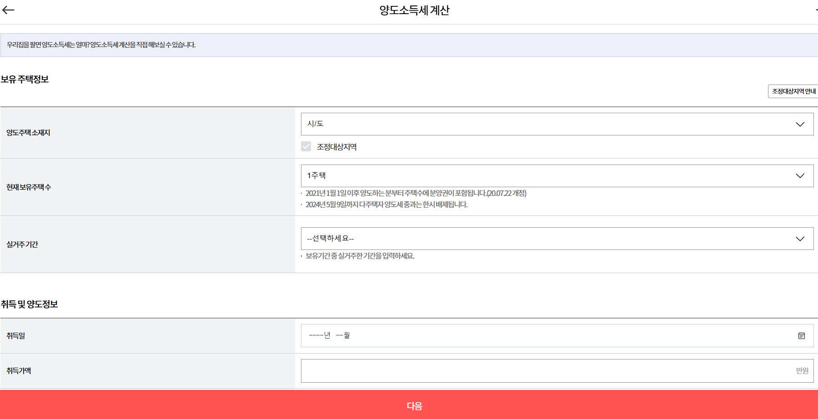The width and height of the screenshot is (818, 419).
Task: Click the chevron on the 시/도 selector
Action: tap(800, 124)
